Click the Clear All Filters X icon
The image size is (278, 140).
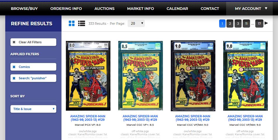(x=14, y=42)
